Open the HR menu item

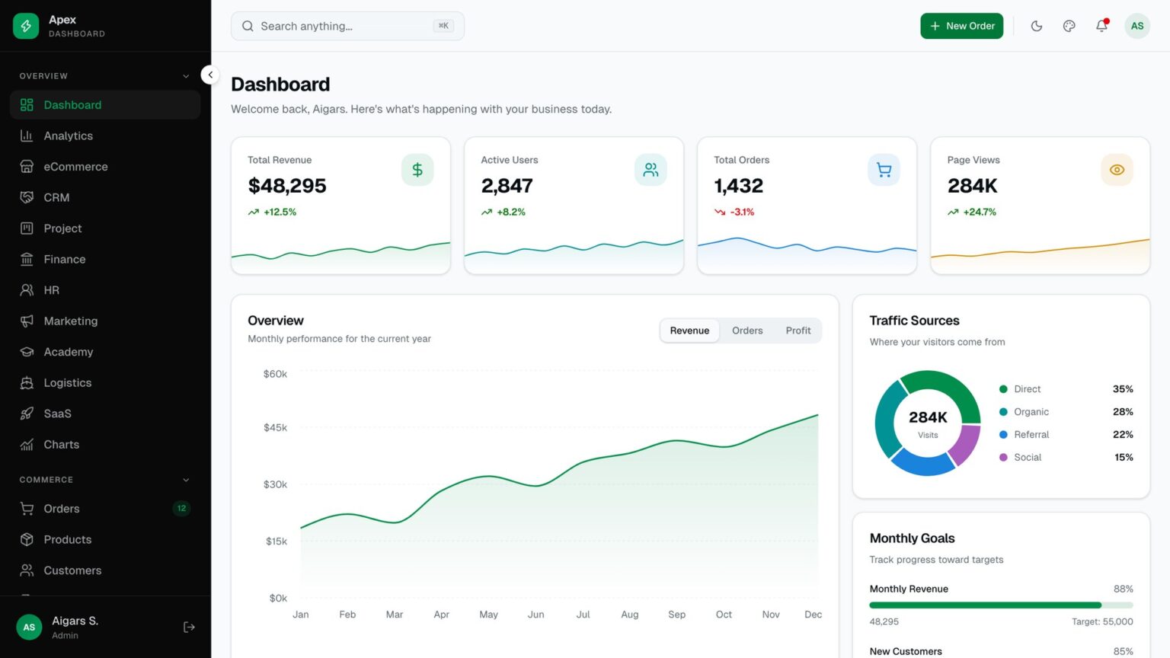pyautogui.click(x=105, y=290)
